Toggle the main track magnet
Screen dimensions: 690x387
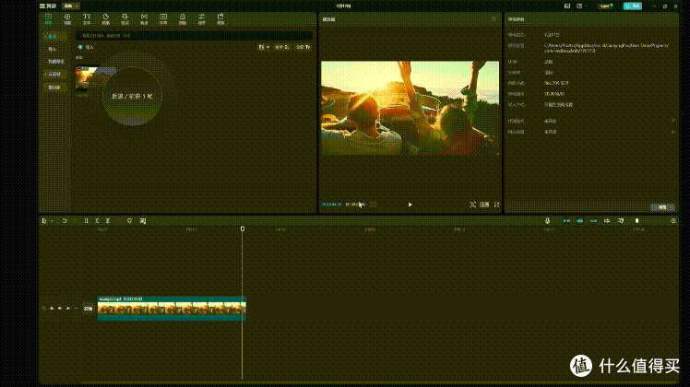click(x=566, y=221)
